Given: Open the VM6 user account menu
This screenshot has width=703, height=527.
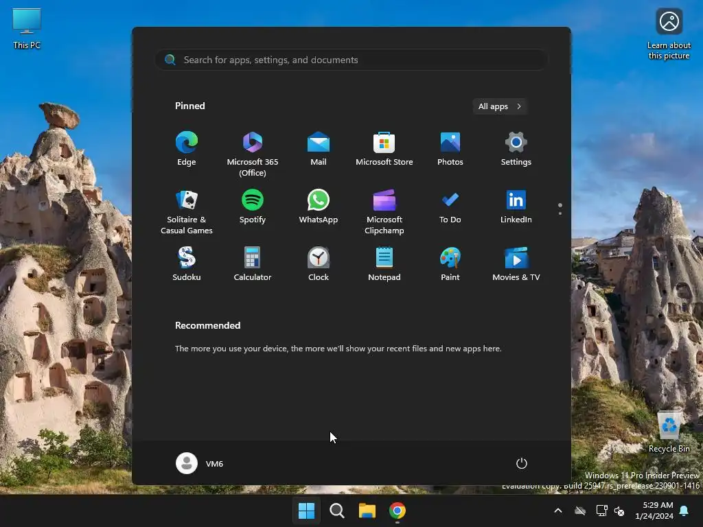Looking at the screenshot, I should click(x=200, y=463).
